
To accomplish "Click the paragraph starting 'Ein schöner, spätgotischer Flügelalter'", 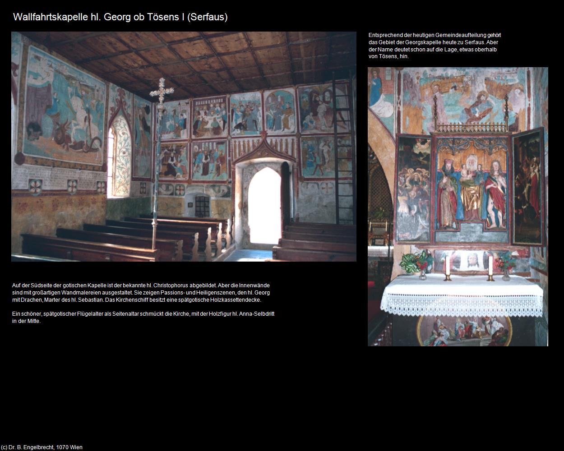I will coord(143,318).
